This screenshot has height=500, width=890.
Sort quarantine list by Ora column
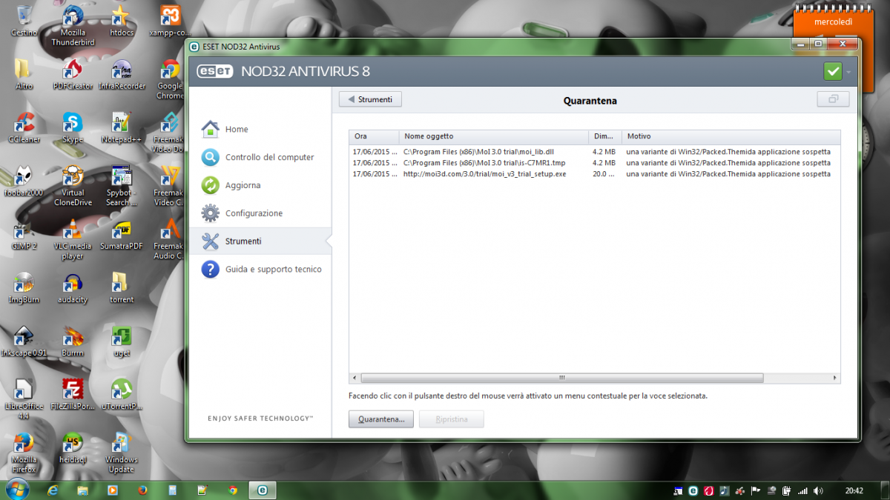(x=374, y=136)
